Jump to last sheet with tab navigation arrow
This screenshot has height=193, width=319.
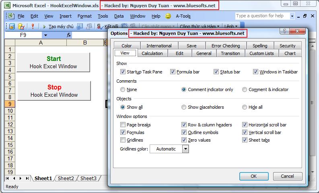pos(27,179)
